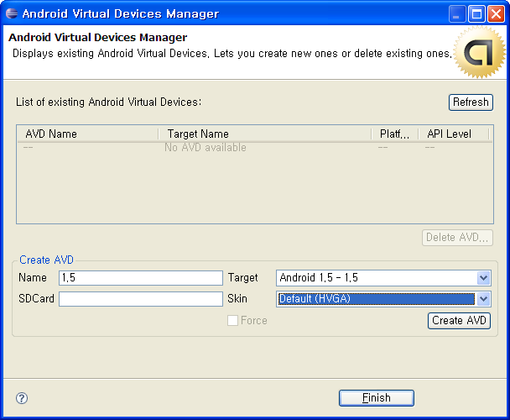510x420 pixels.
Task: Click the Finish button
Action: [377, 398]
